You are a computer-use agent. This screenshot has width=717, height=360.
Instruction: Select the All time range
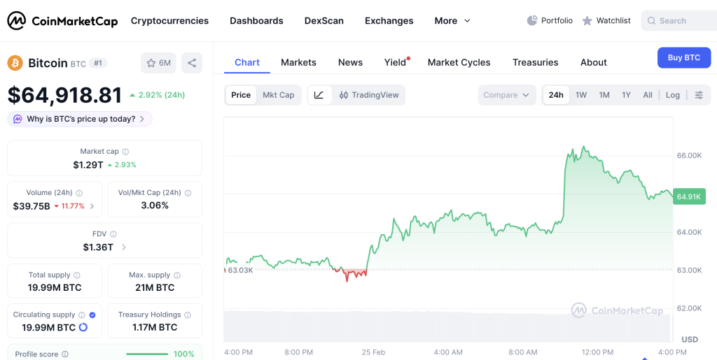[x=648, y=95]
